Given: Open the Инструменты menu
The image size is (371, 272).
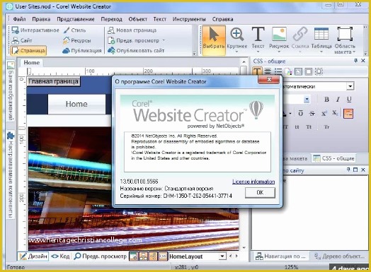Looking at the screenshot, I should [x=189, y=19].
